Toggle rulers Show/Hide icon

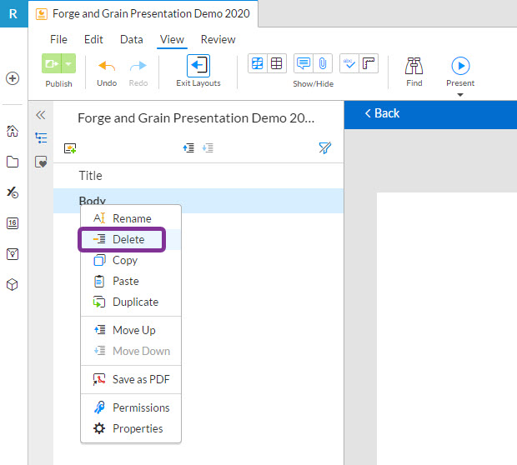[x=369, y=63]
